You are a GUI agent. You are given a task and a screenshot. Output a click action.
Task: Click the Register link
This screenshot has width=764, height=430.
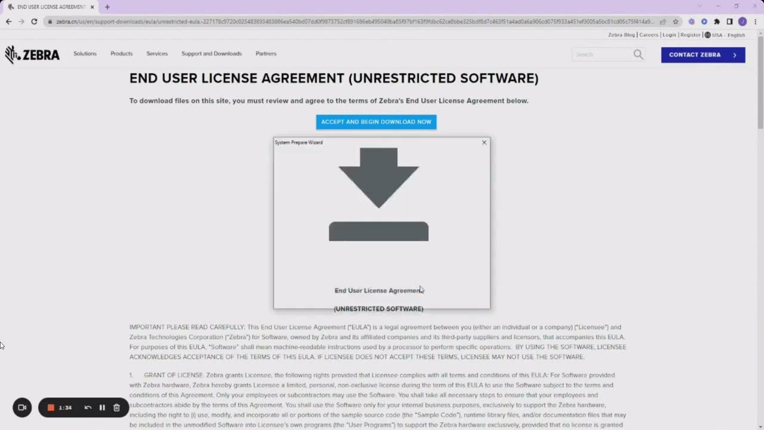tap(691, 35)
